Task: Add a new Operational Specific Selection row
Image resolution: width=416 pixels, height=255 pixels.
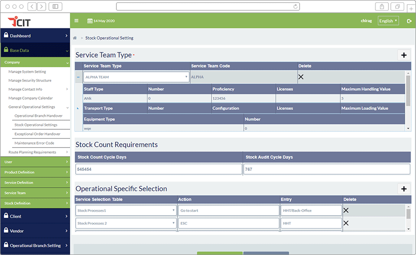Action: [x=403, y=189]
